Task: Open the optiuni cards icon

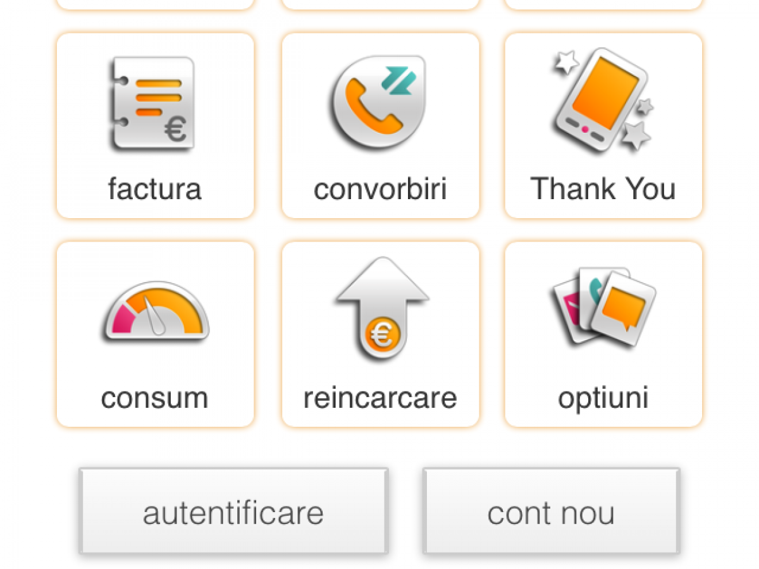Action: click(604, 307)
